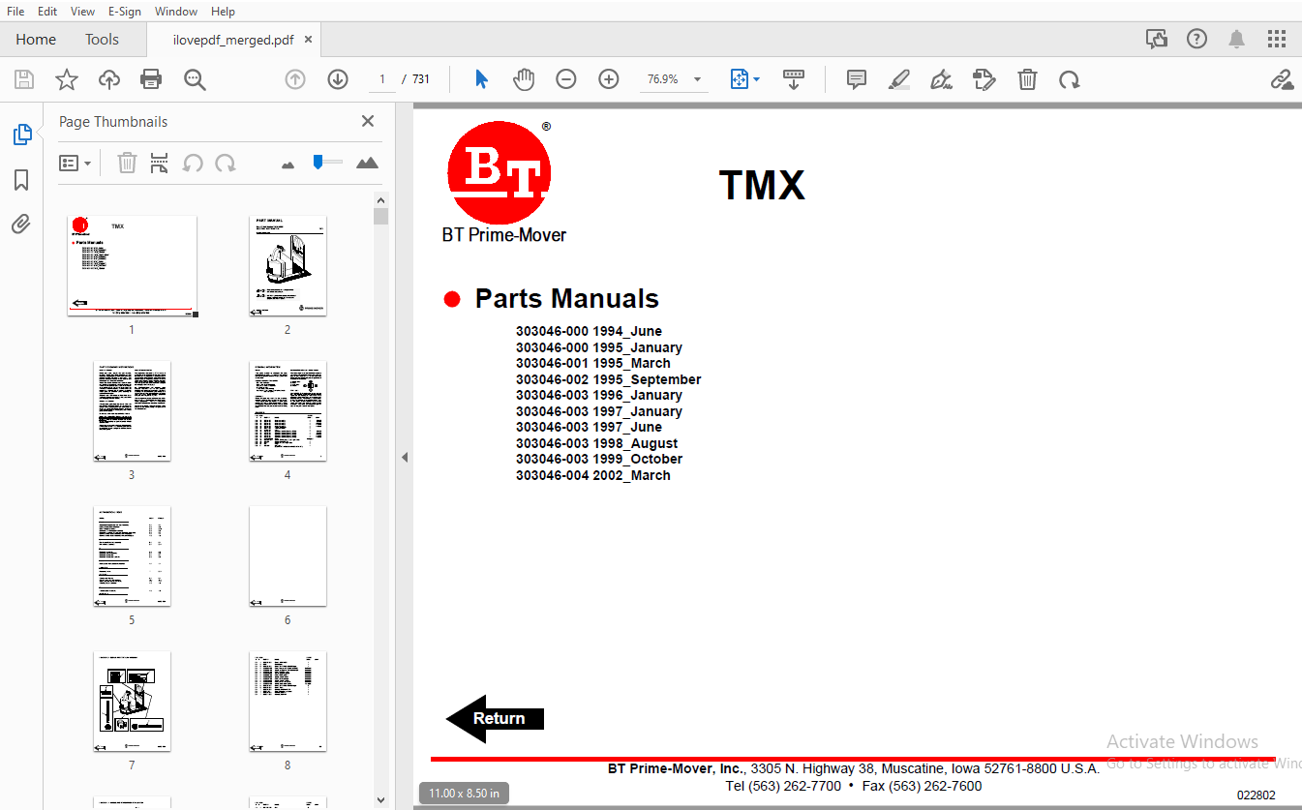The image size is (1302, 810).
Task: Select the highlight text pen tool
Action: [899, 79]
